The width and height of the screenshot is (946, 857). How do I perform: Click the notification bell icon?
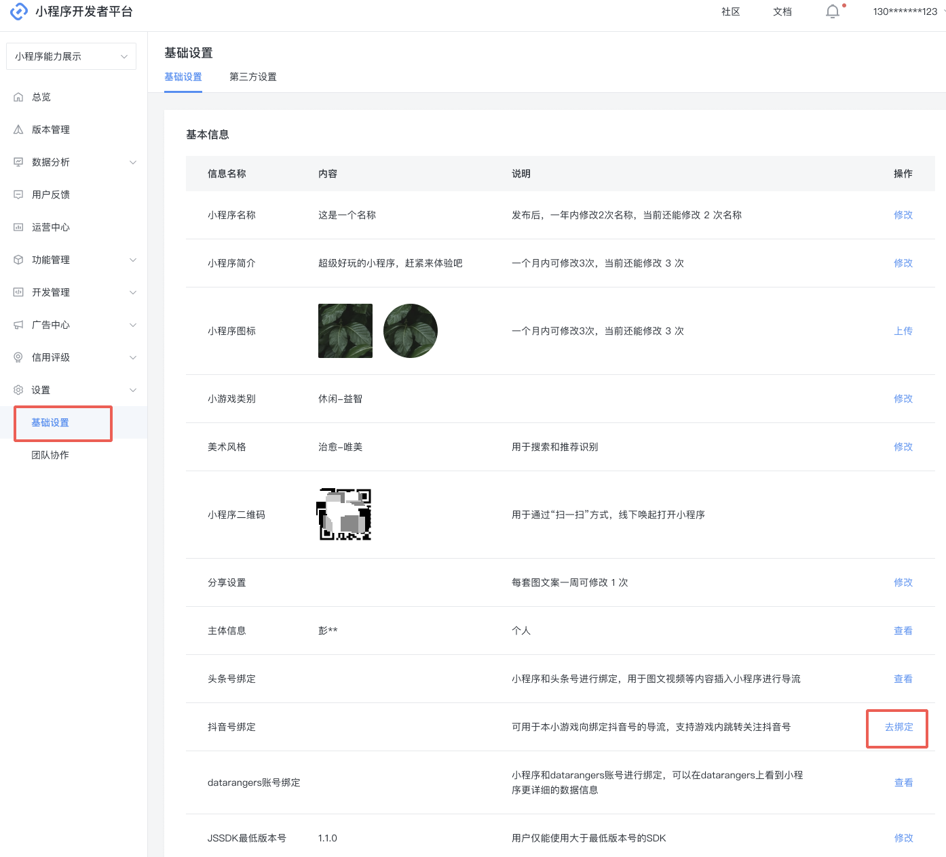(x=833, y=12)
